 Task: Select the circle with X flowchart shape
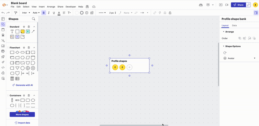tap(33, 68)
